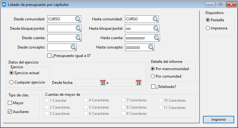Select the Ejercicio actual radio button
238x128 pixels.
pos(12,73)
